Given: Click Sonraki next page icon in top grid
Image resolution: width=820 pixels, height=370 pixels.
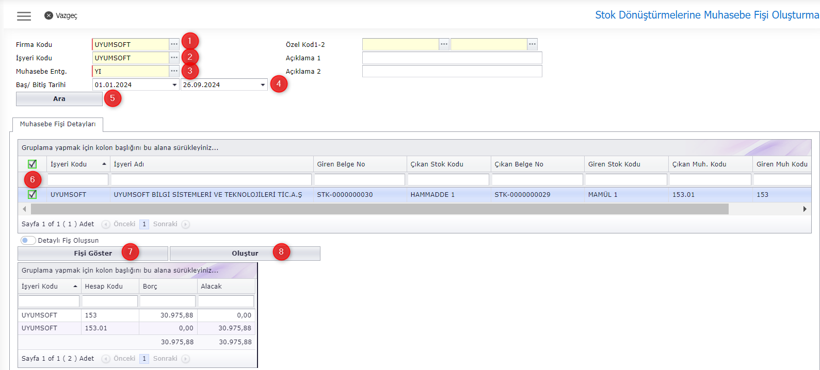Looking at the screenshot, I should 186,224.
